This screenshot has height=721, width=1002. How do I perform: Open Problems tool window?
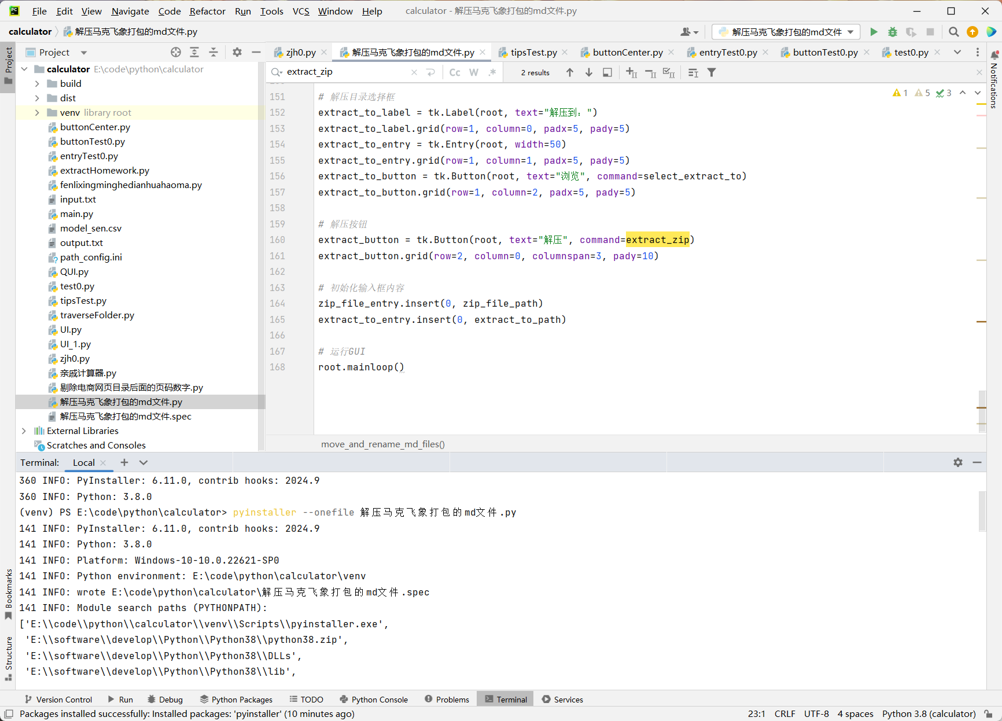[447, 700]
